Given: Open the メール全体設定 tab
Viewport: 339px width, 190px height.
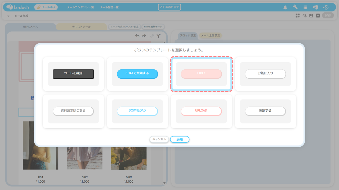Looking at the screenshot, I should coord(210,36).
